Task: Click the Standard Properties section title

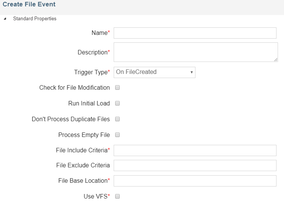Action: pos(35,18)
